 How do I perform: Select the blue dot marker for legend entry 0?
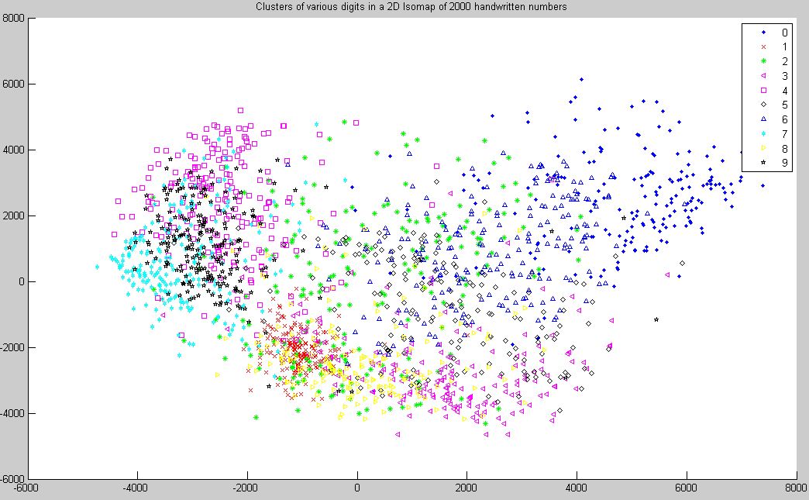click(x=764, y=32)
